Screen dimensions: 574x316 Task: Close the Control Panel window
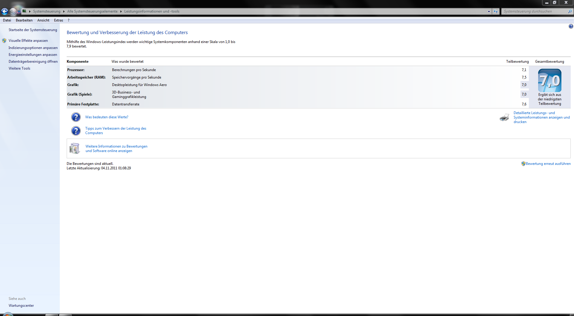[566, 3]
